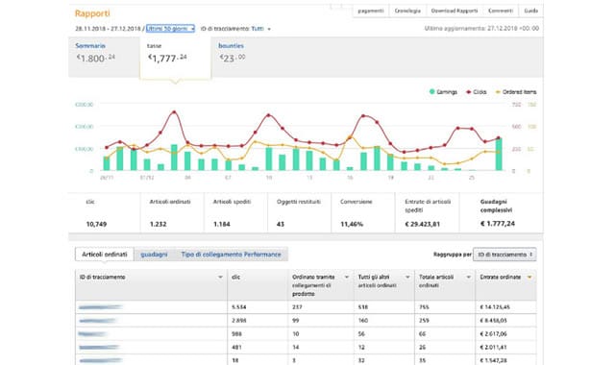
Task: Click the Rapporti page heading
Action: pyautogui.click(x=92, y=13)
